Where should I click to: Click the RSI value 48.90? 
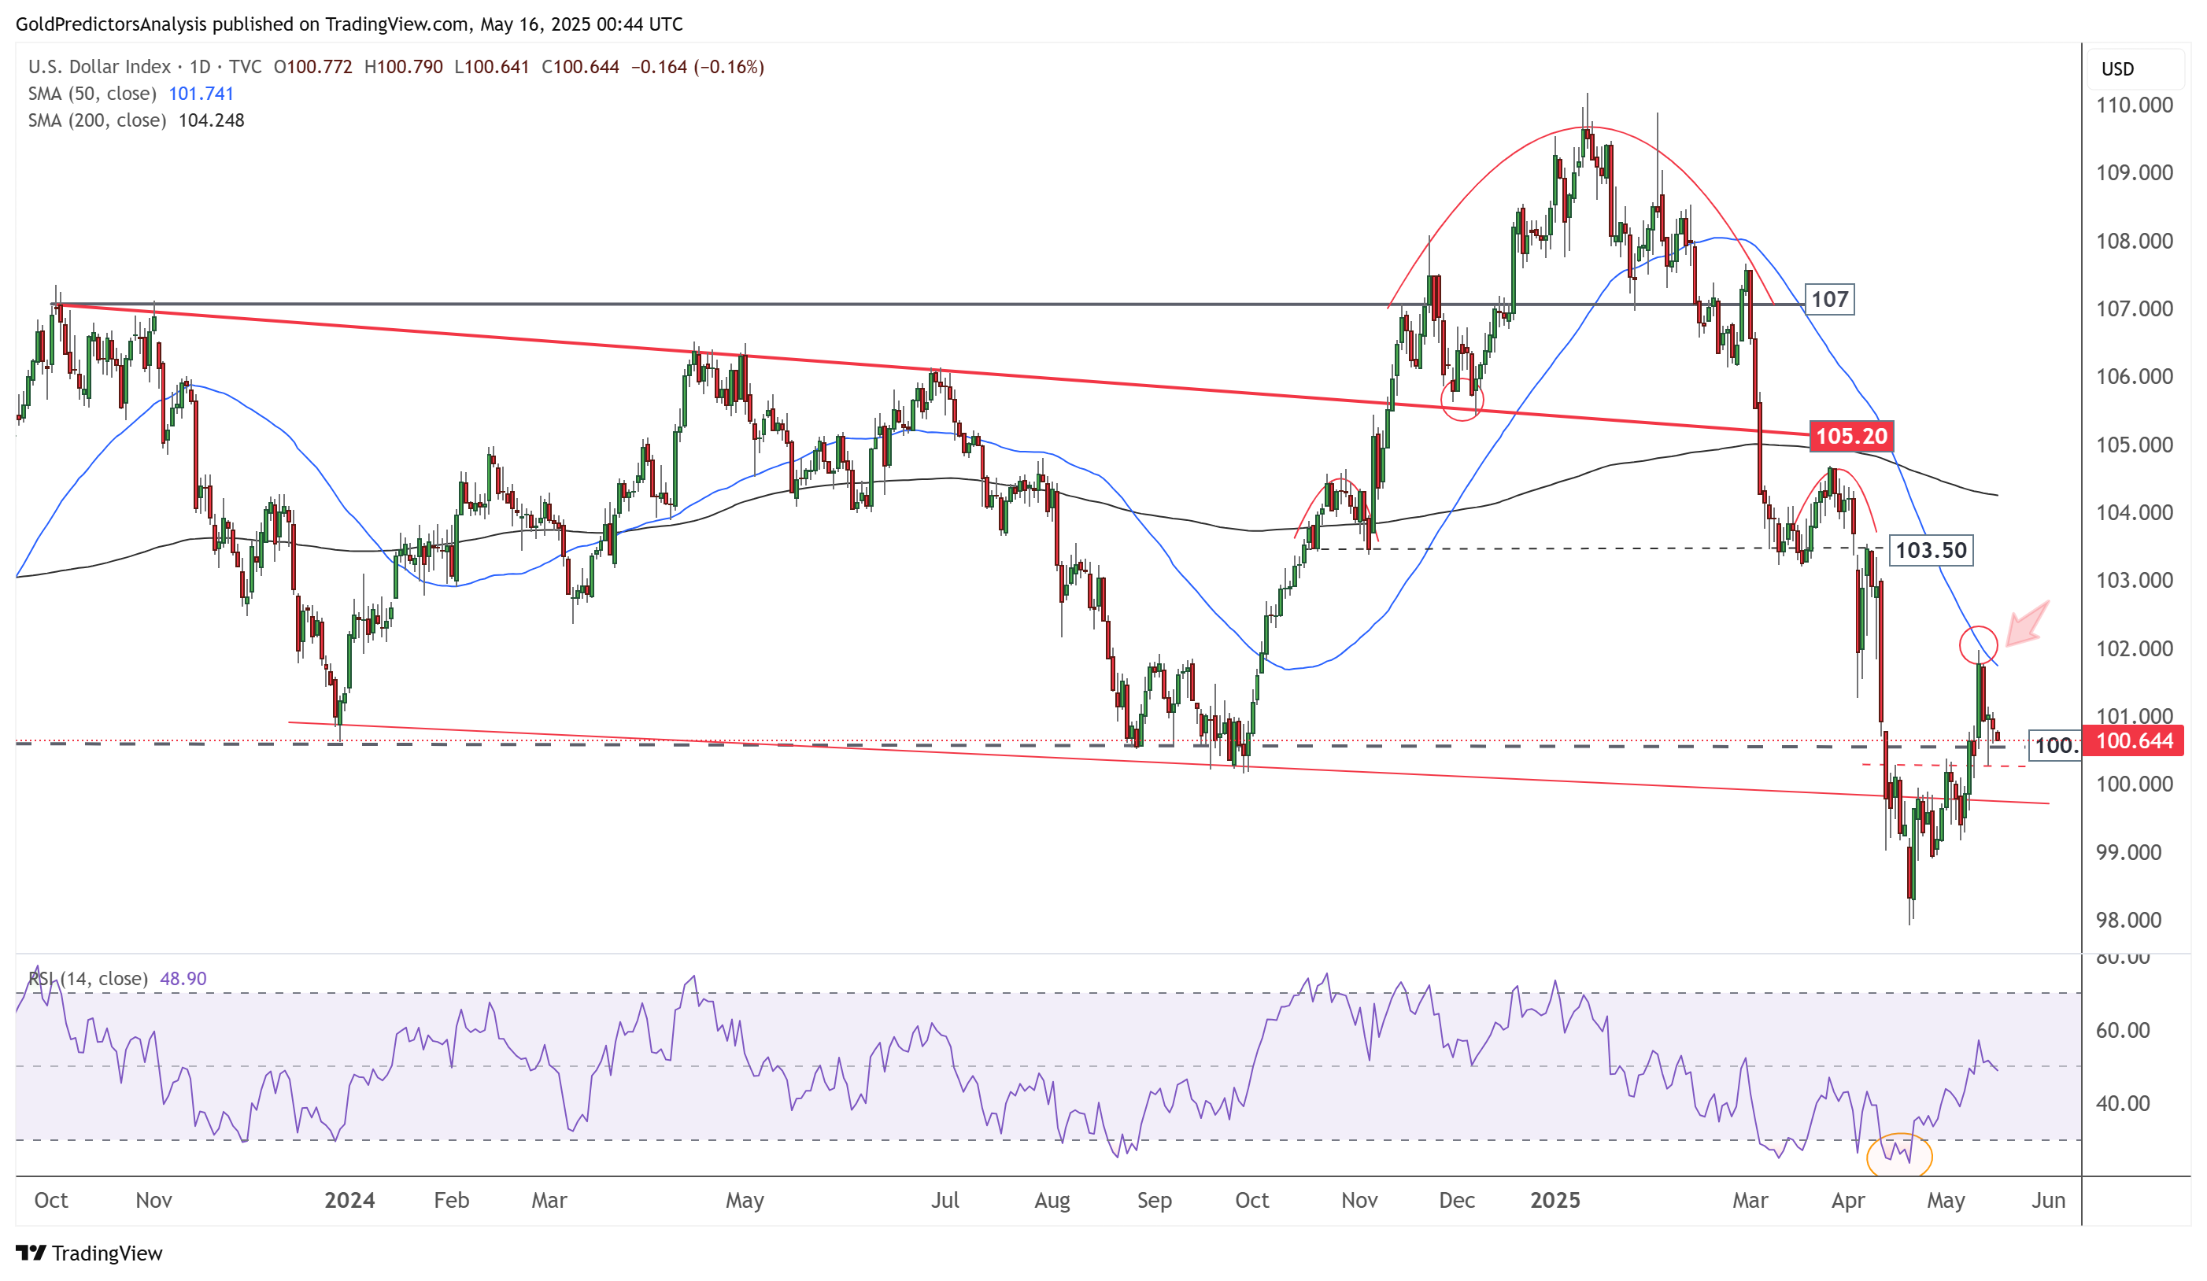[x=184, y=978]
